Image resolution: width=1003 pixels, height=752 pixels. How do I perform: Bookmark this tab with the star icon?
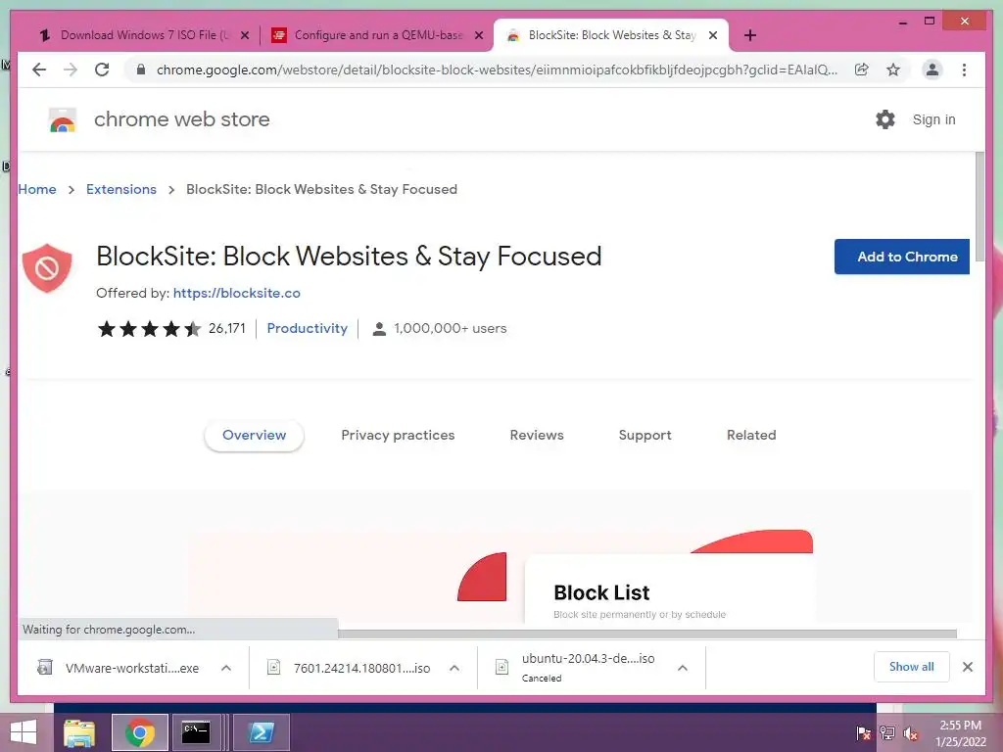click(893, 70)
